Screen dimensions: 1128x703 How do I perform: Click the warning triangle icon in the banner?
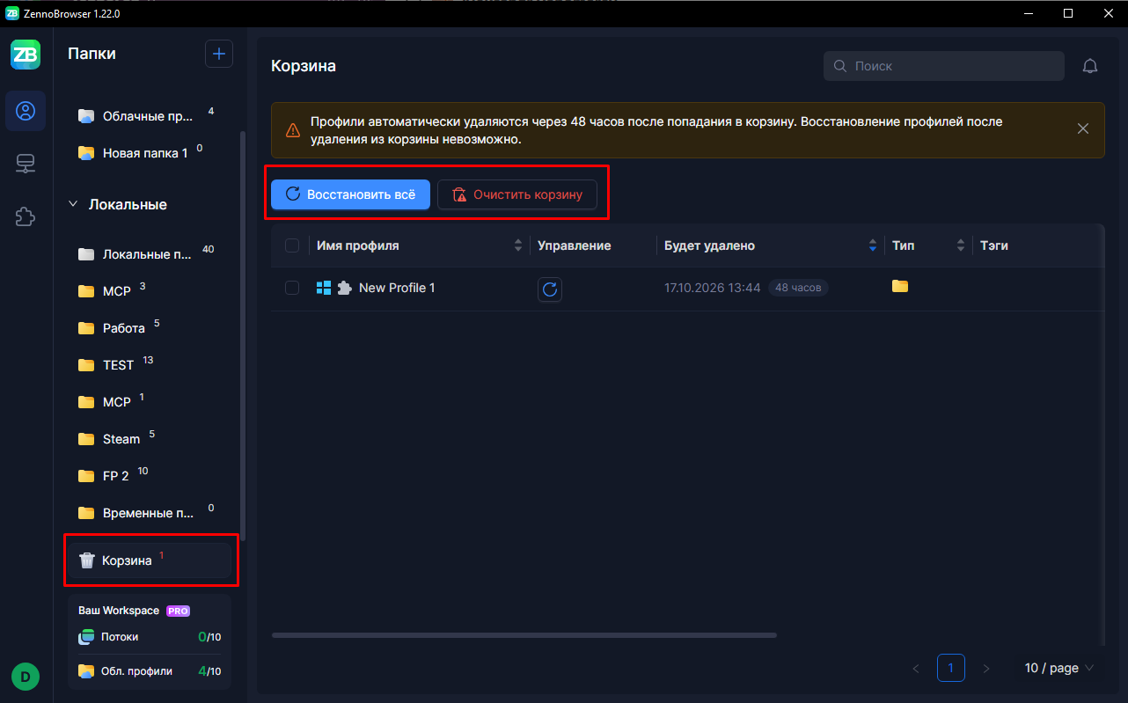pyautogui.click(x=293, y=130)
